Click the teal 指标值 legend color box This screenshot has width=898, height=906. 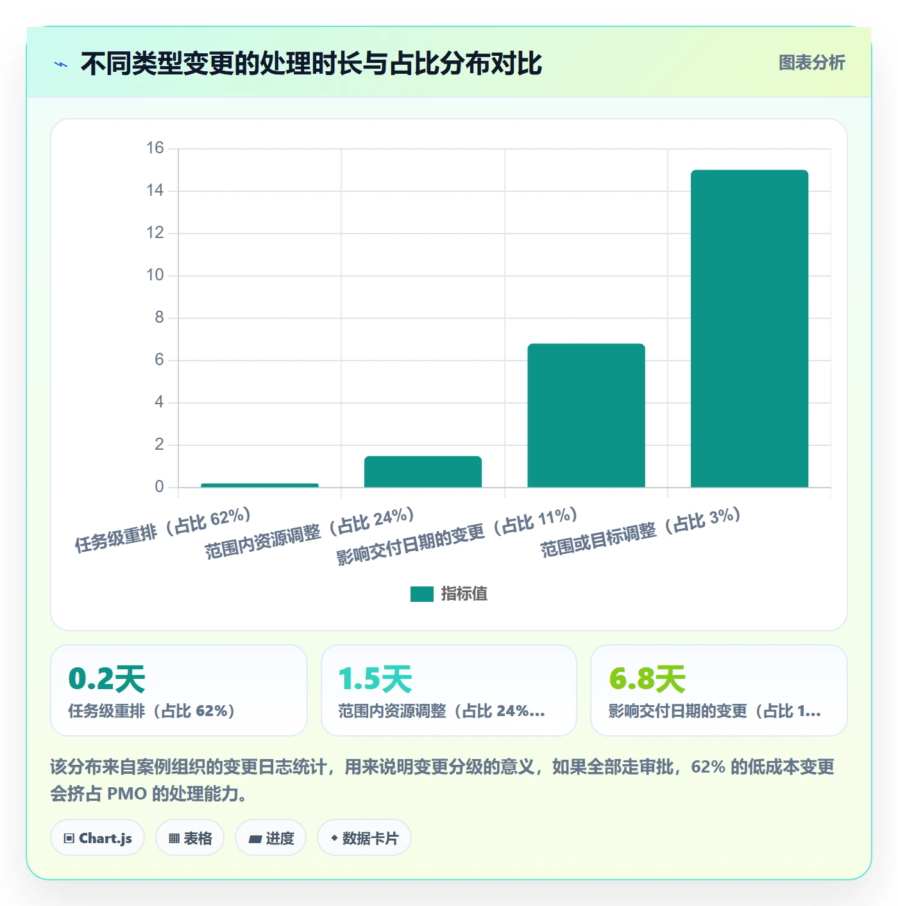click(422, 594)
